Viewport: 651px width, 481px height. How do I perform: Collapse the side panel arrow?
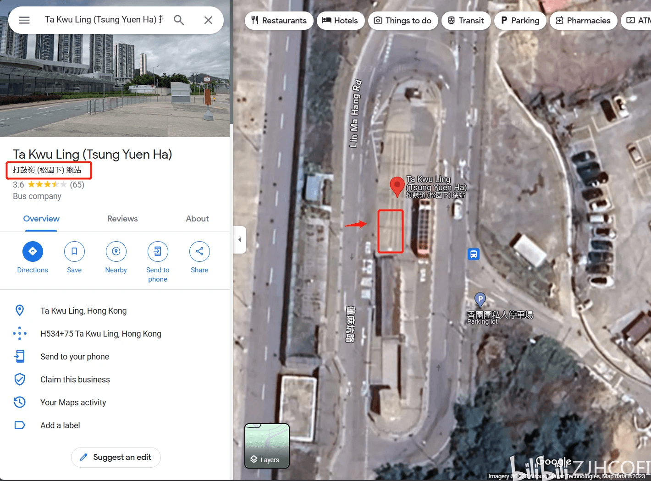coord(240,240)
